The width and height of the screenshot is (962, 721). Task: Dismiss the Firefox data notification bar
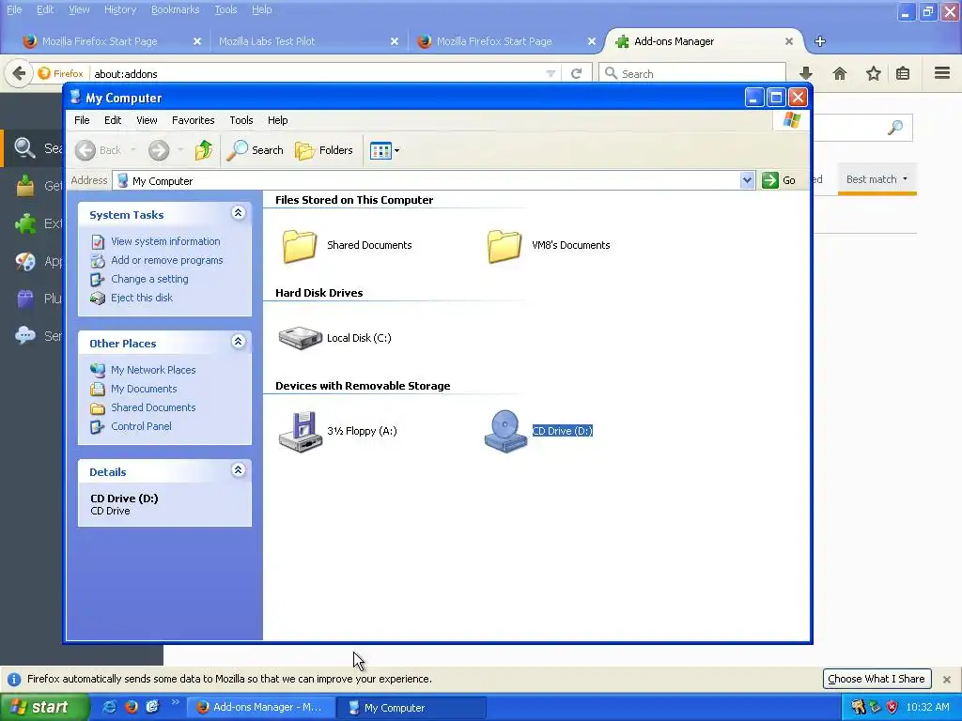(x=947, y=680)
